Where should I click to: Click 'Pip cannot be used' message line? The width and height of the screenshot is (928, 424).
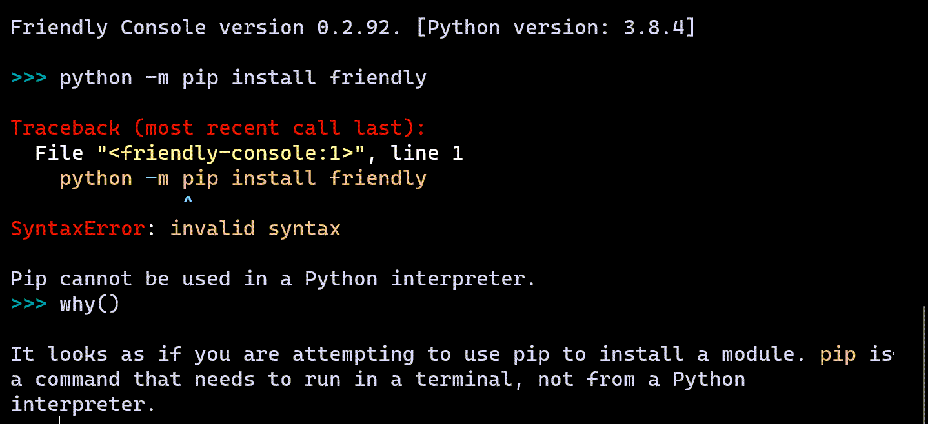click(x=273, y=279)
